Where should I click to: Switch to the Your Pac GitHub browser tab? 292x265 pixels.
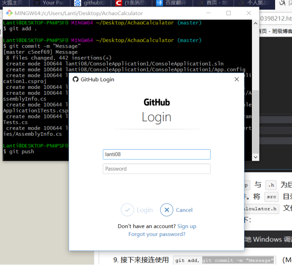click(x=49, y=3)
